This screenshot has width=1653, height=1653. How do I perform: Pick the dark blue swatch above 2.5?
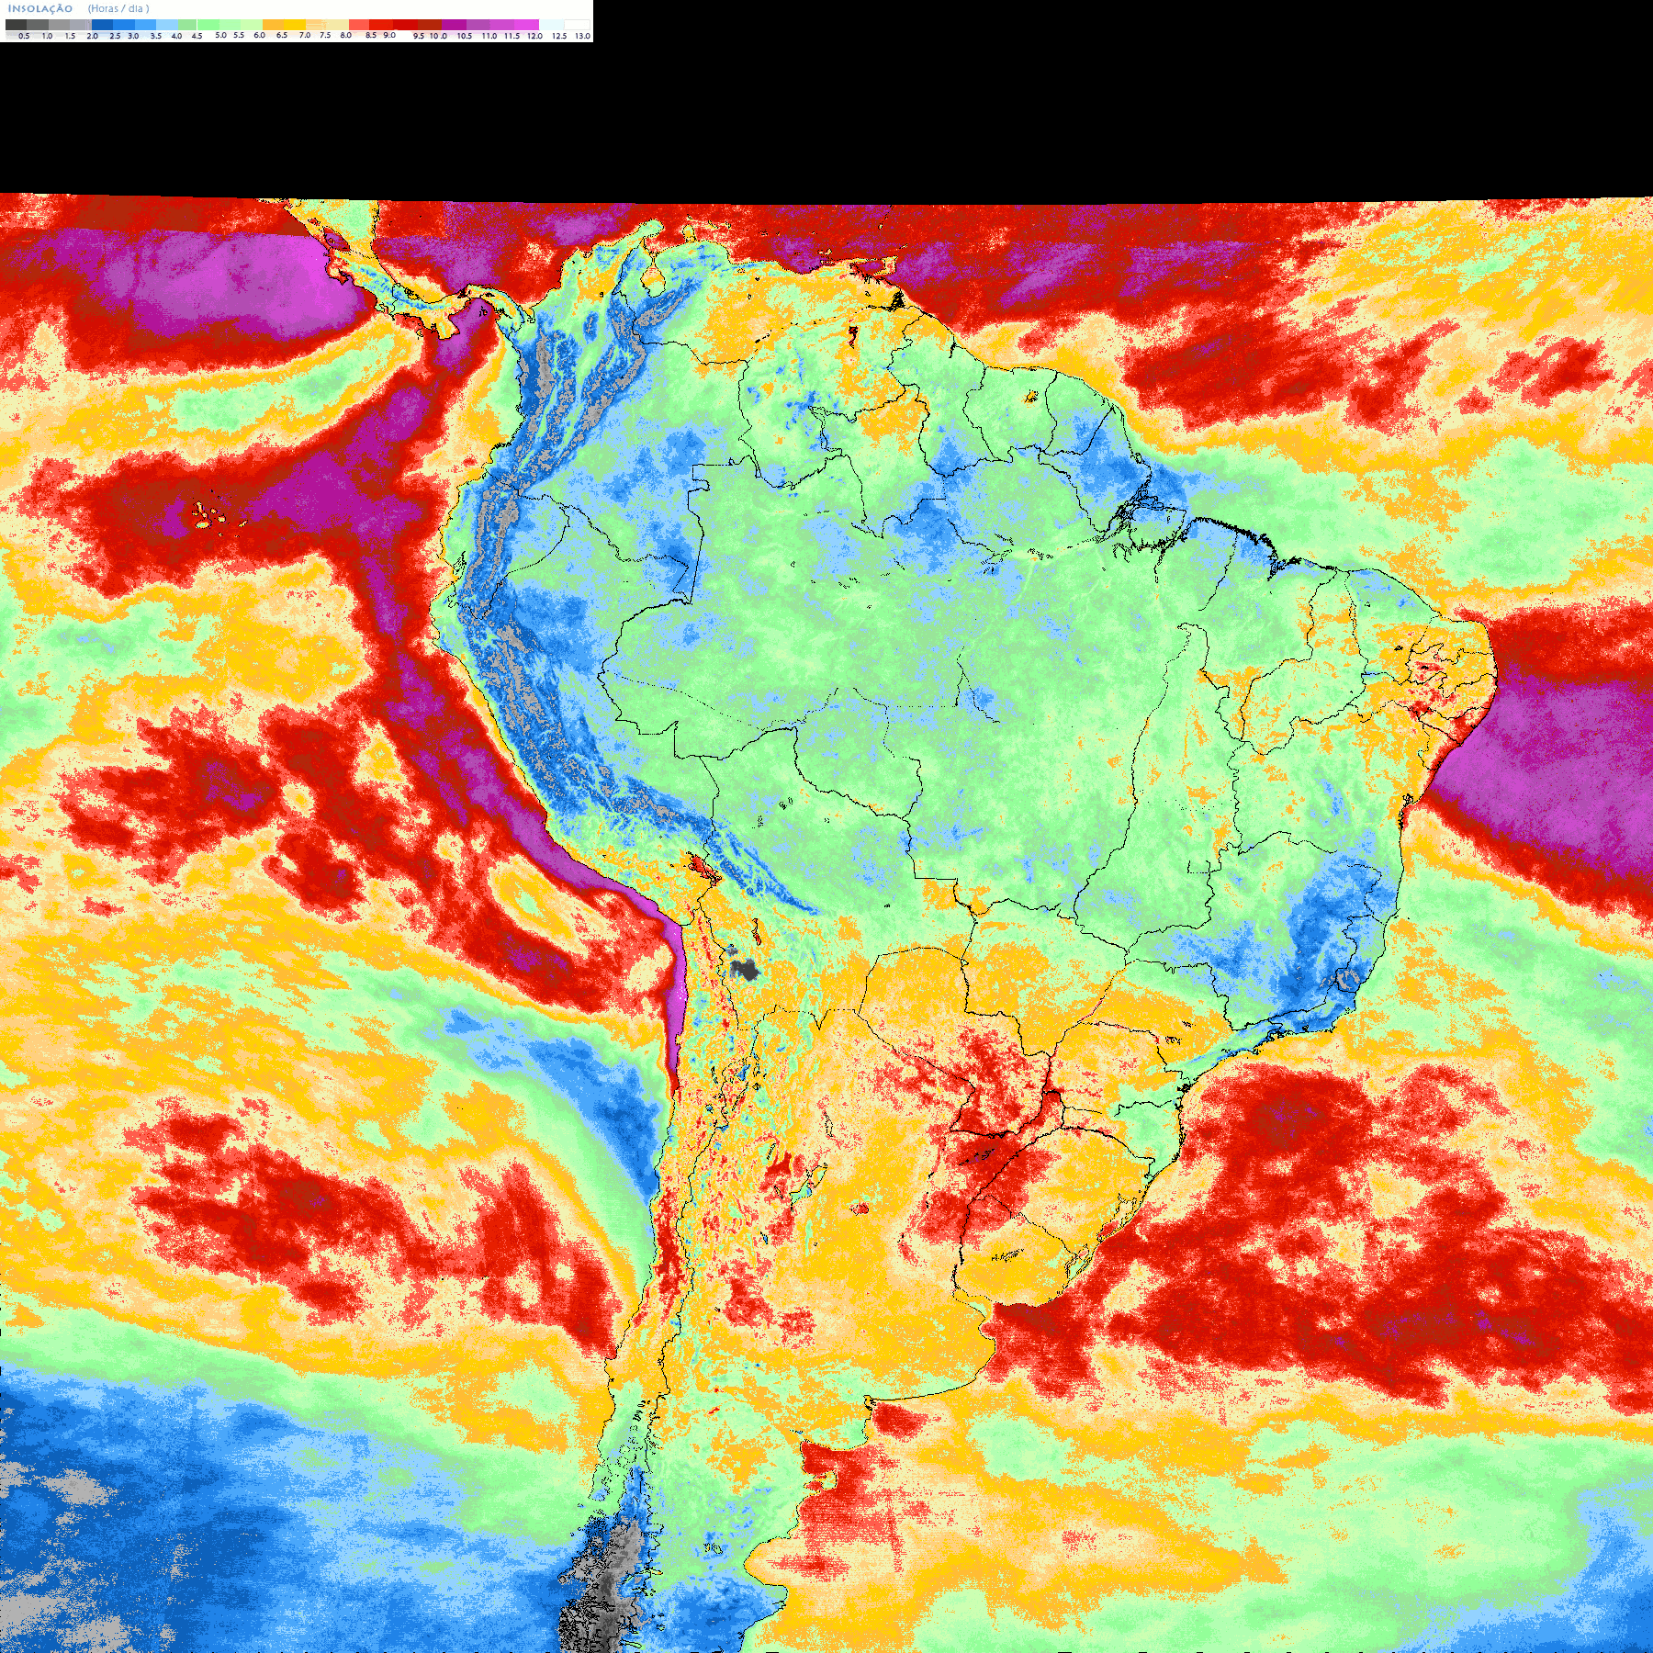102,25
